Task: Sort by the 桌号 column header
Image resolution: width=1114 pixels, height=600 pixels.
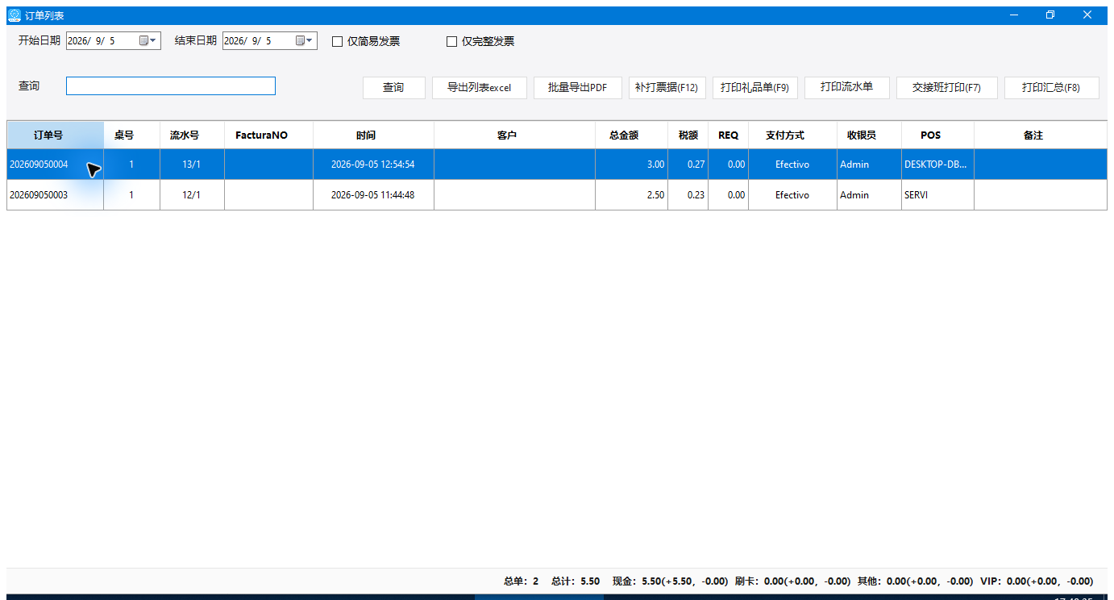Action: click(x=132, y=135)
